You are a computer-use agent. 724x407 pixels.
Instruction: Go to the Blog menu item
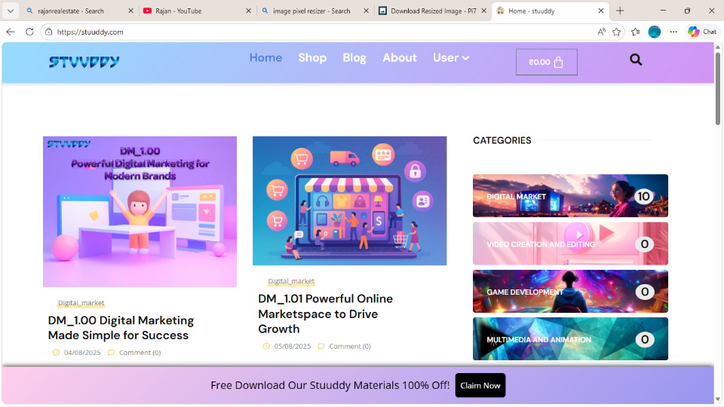coord(354,58)
